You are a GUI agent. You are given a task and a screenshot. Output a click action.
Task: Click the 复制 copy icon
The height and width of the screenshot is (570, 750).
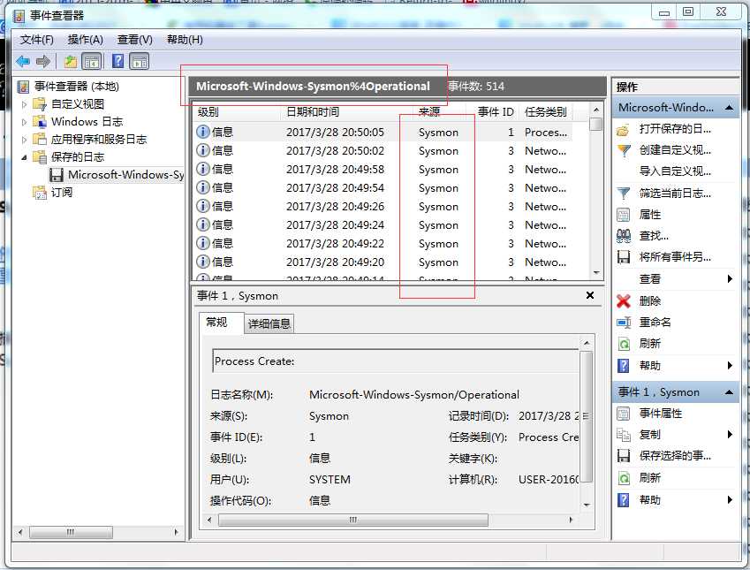click(624, 435)
